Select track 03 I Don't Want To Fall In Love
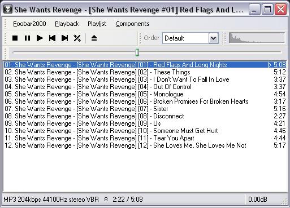This screenshot has width=290, height=208. [145, 79]
